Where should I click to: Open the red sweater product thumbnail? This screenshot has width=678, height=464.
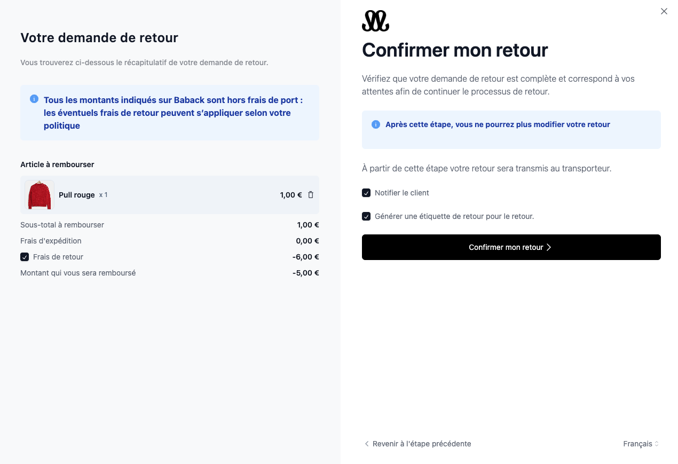40,195
